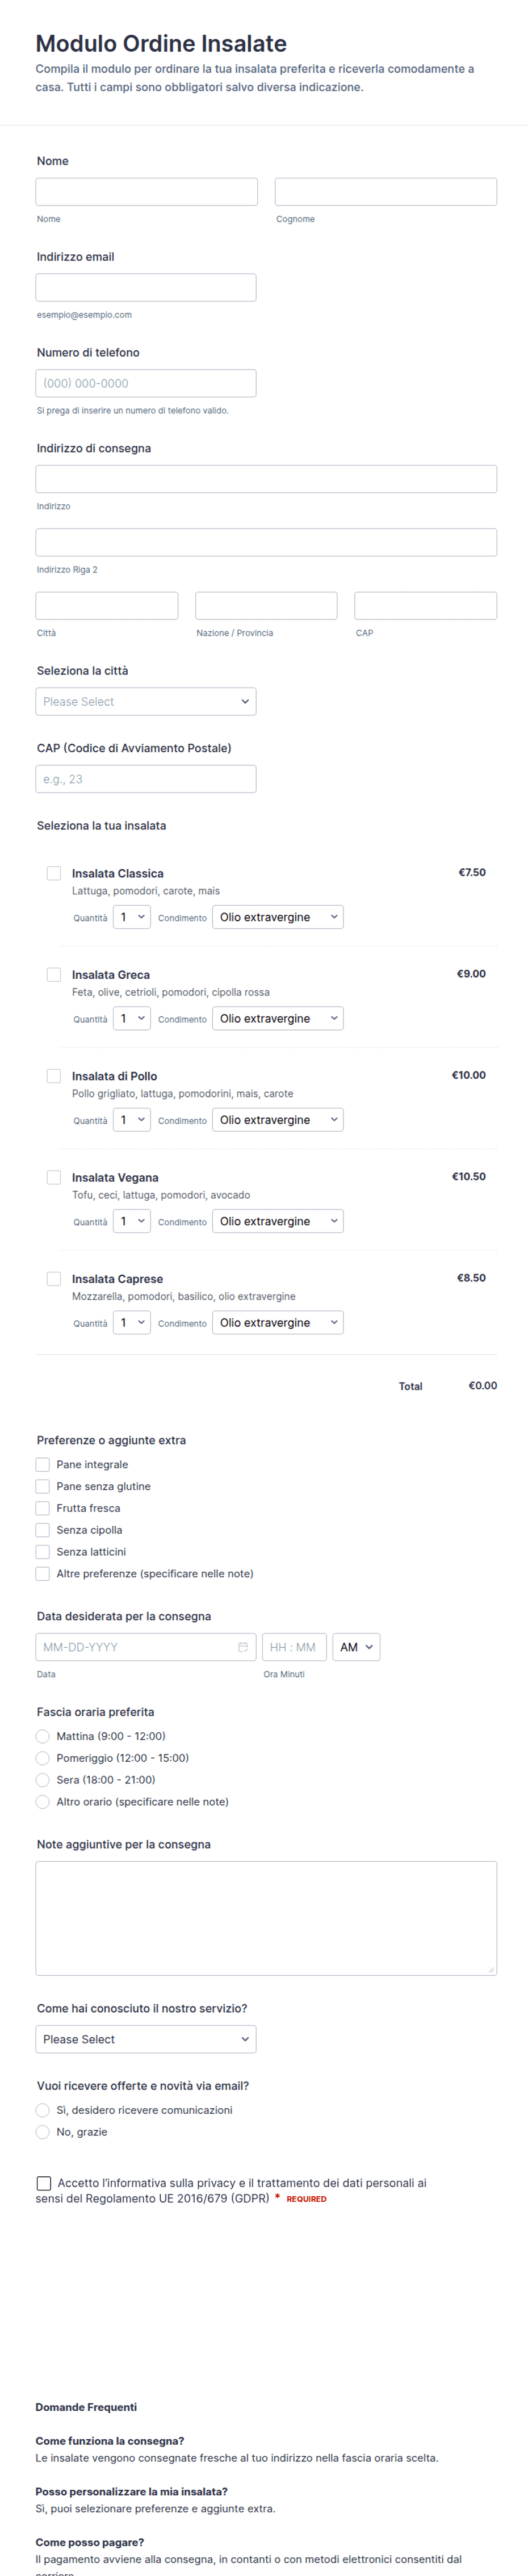Open the Seleziona la città dropdown

(146, 701)
